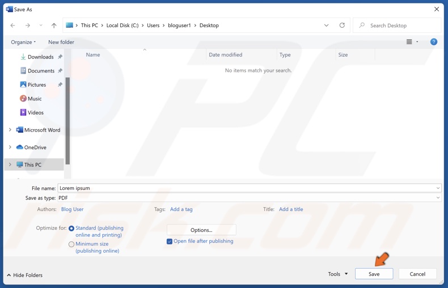Click Local Disk (C:) breadcrumb
Image resolution: width=448 pixels, height=288 pixels.
122,26
